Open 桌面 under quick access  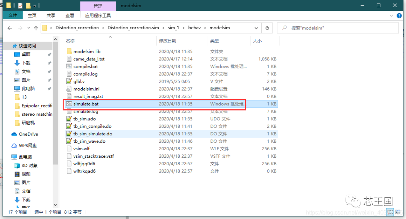[26, 54]
